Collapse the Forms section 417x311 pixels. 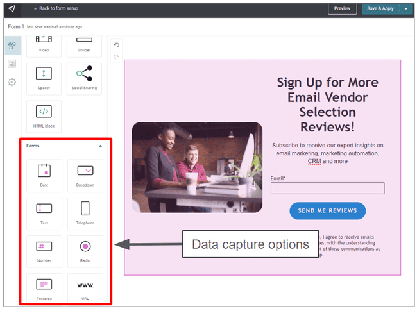pos(99,146)
